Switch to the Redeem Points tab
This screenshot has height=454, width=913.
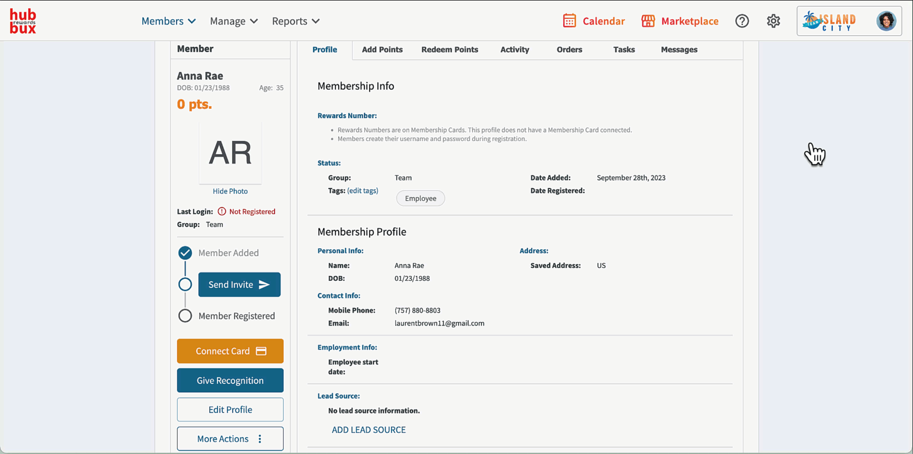(449, 49)
